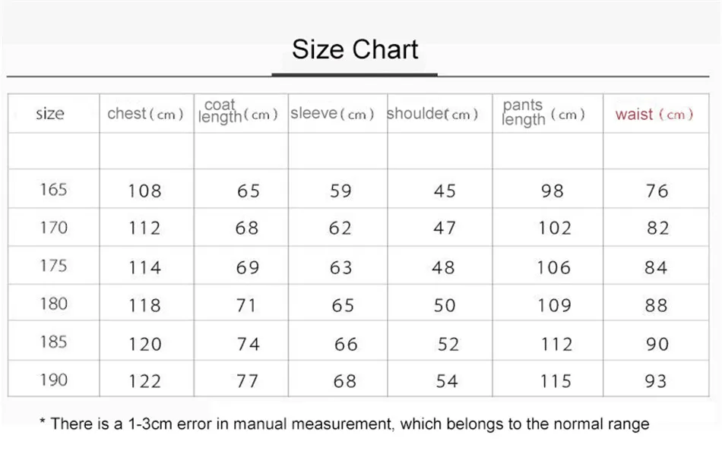Select the chest (cm) column header
Screen dimensions: 722x476
pyautogui.click(x=145, y=114)
